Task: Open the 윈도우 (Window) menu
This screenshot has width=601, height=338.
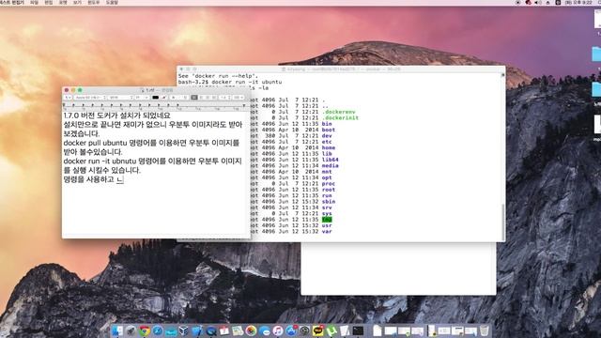Action: coord(94,2)
